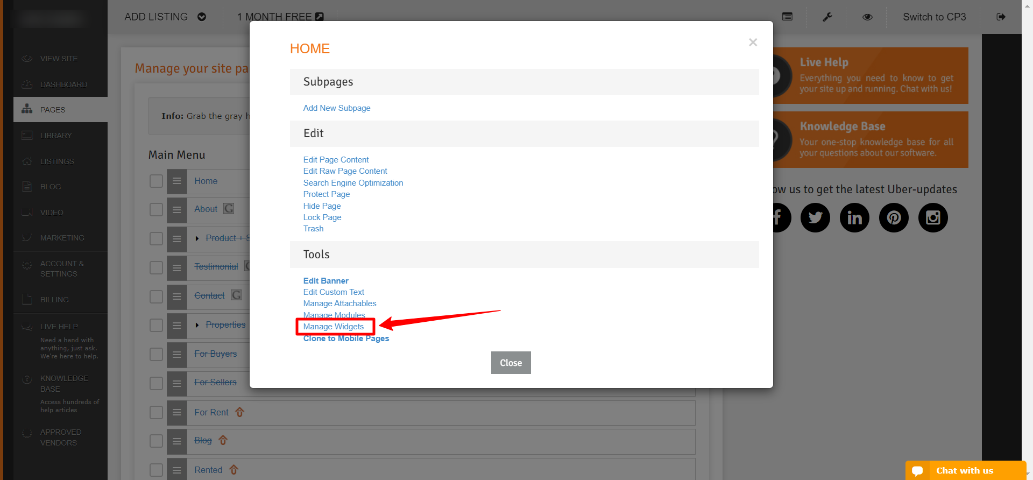The width and height of the screenshot is (1033, 480).
Task: Check the For Sellers checkbox
Action: click(x=156, y=383)
